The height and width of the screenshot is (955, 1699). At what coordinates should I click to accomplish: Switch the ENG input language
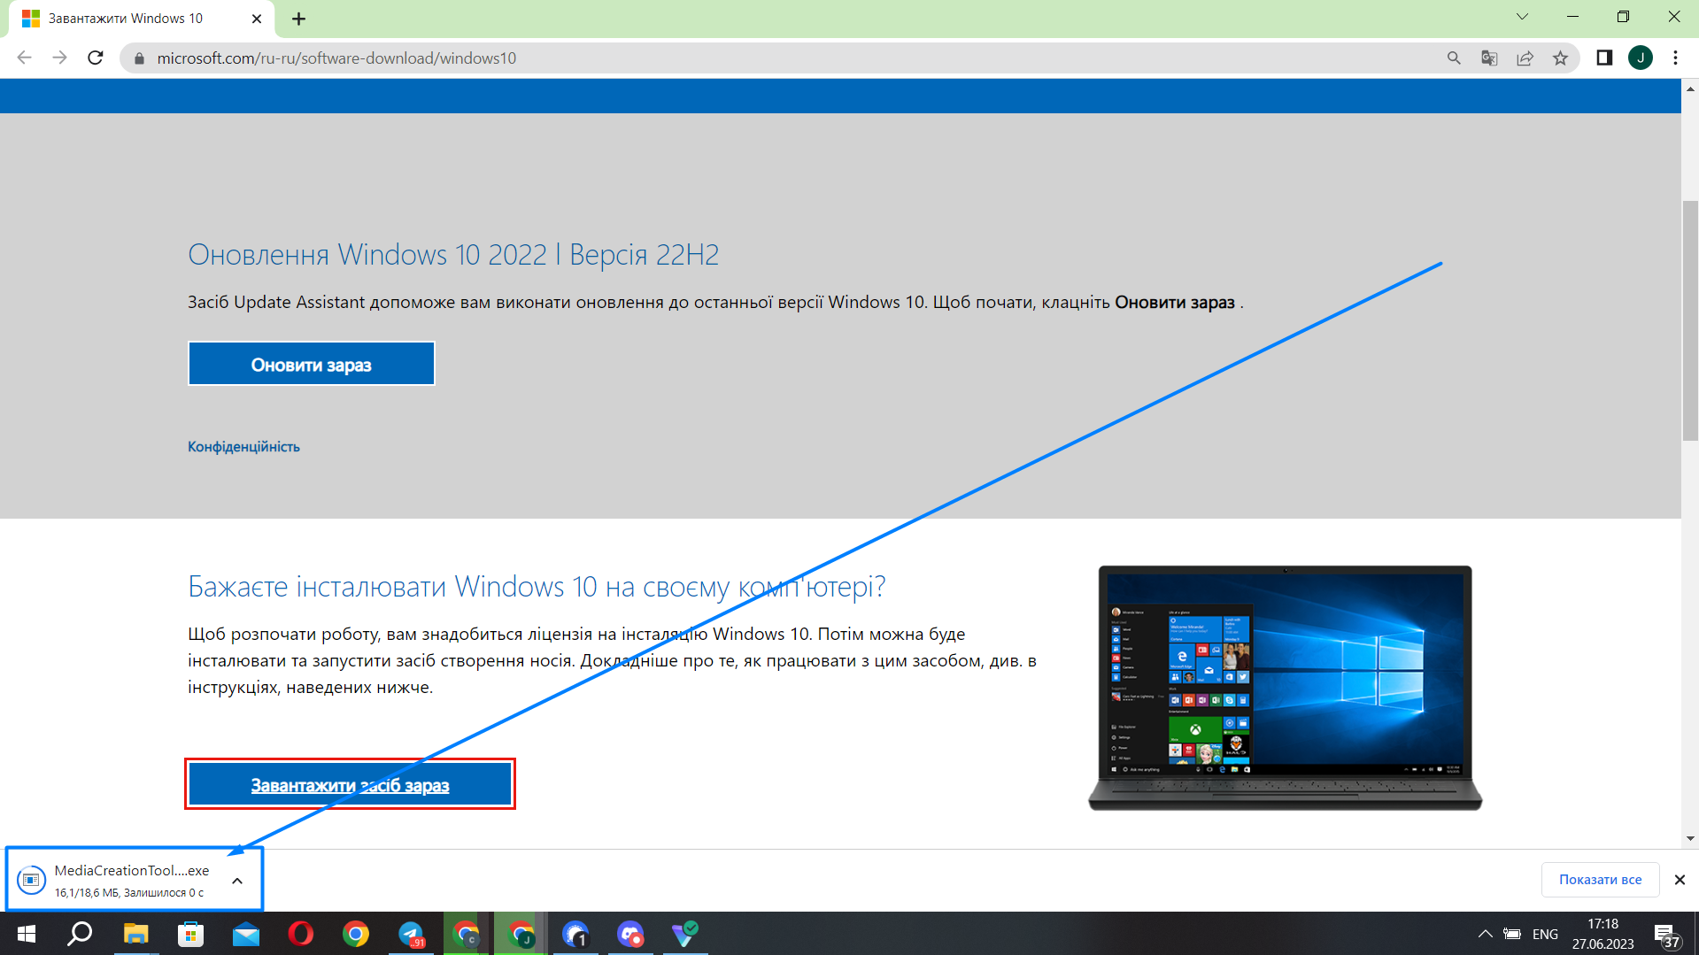coord(1545,934)
